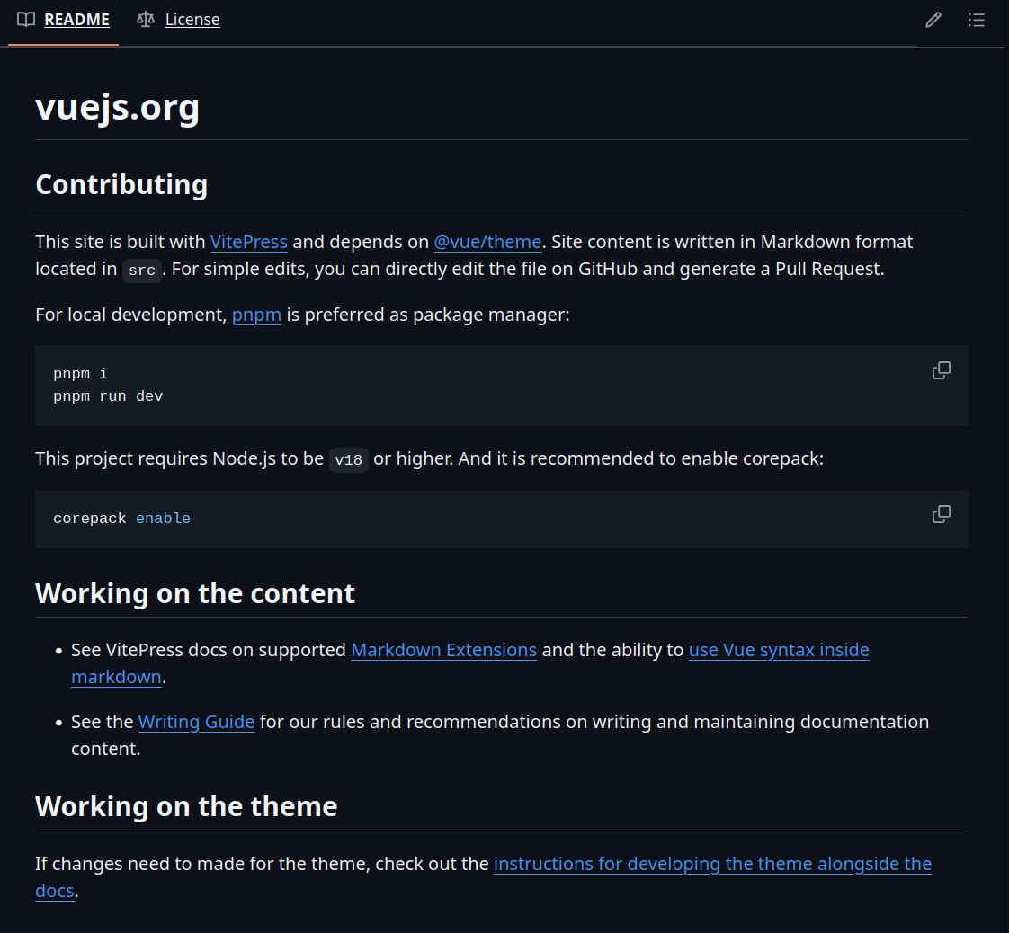Copy the pnpm install code block
The width and height of the screenshot is (1009, 933).
point(942,370)
